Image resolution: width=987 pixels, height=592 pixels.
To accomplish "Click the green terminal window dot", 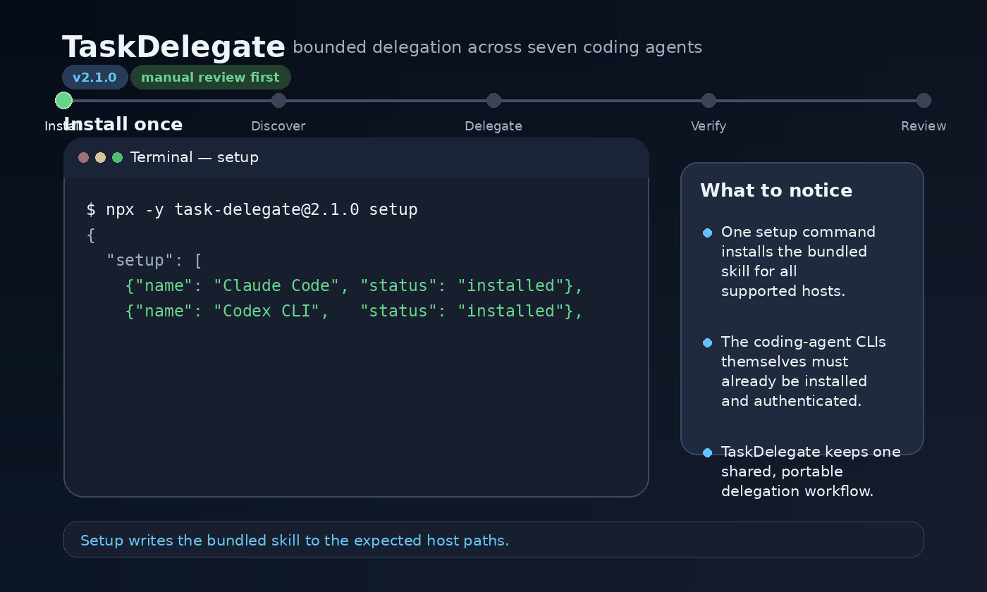I will pyautogui.click(x=118, y=157).
